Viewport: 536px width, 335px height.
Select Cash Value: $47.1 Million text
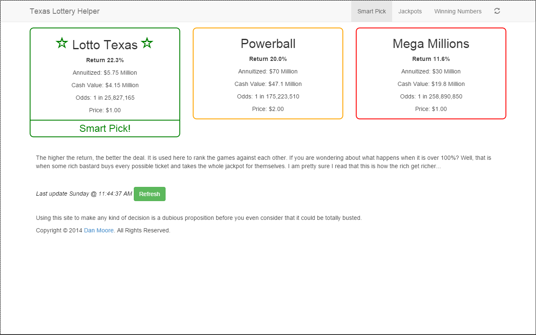point(268,84)
